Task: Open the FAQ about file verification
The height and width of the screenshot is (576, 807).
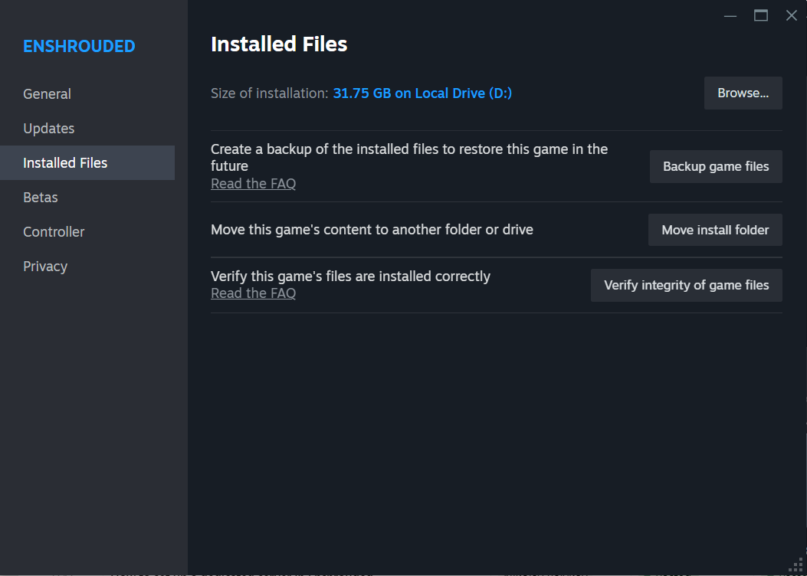Action: (x=253, y=293)
